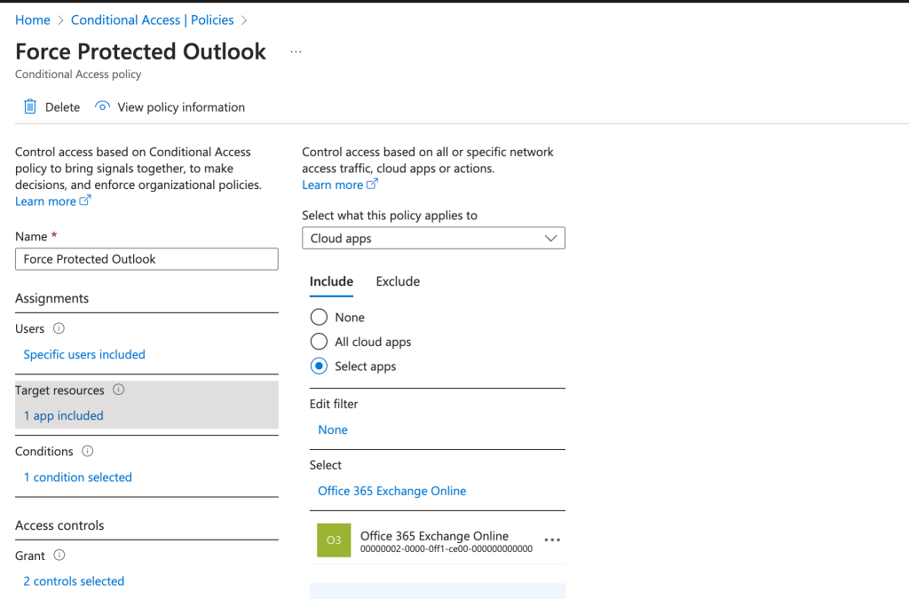Click the info icon beside Grant

pyautogui.click(x=59, y=556)
